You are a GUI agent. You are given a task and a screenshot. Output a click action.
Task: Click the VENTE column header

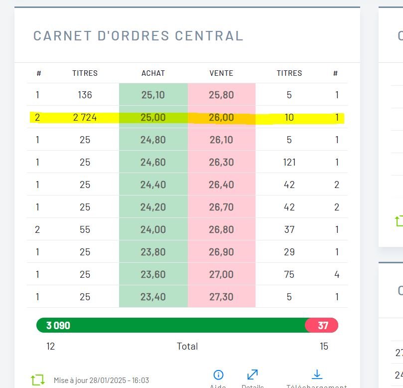coord(221,73)
